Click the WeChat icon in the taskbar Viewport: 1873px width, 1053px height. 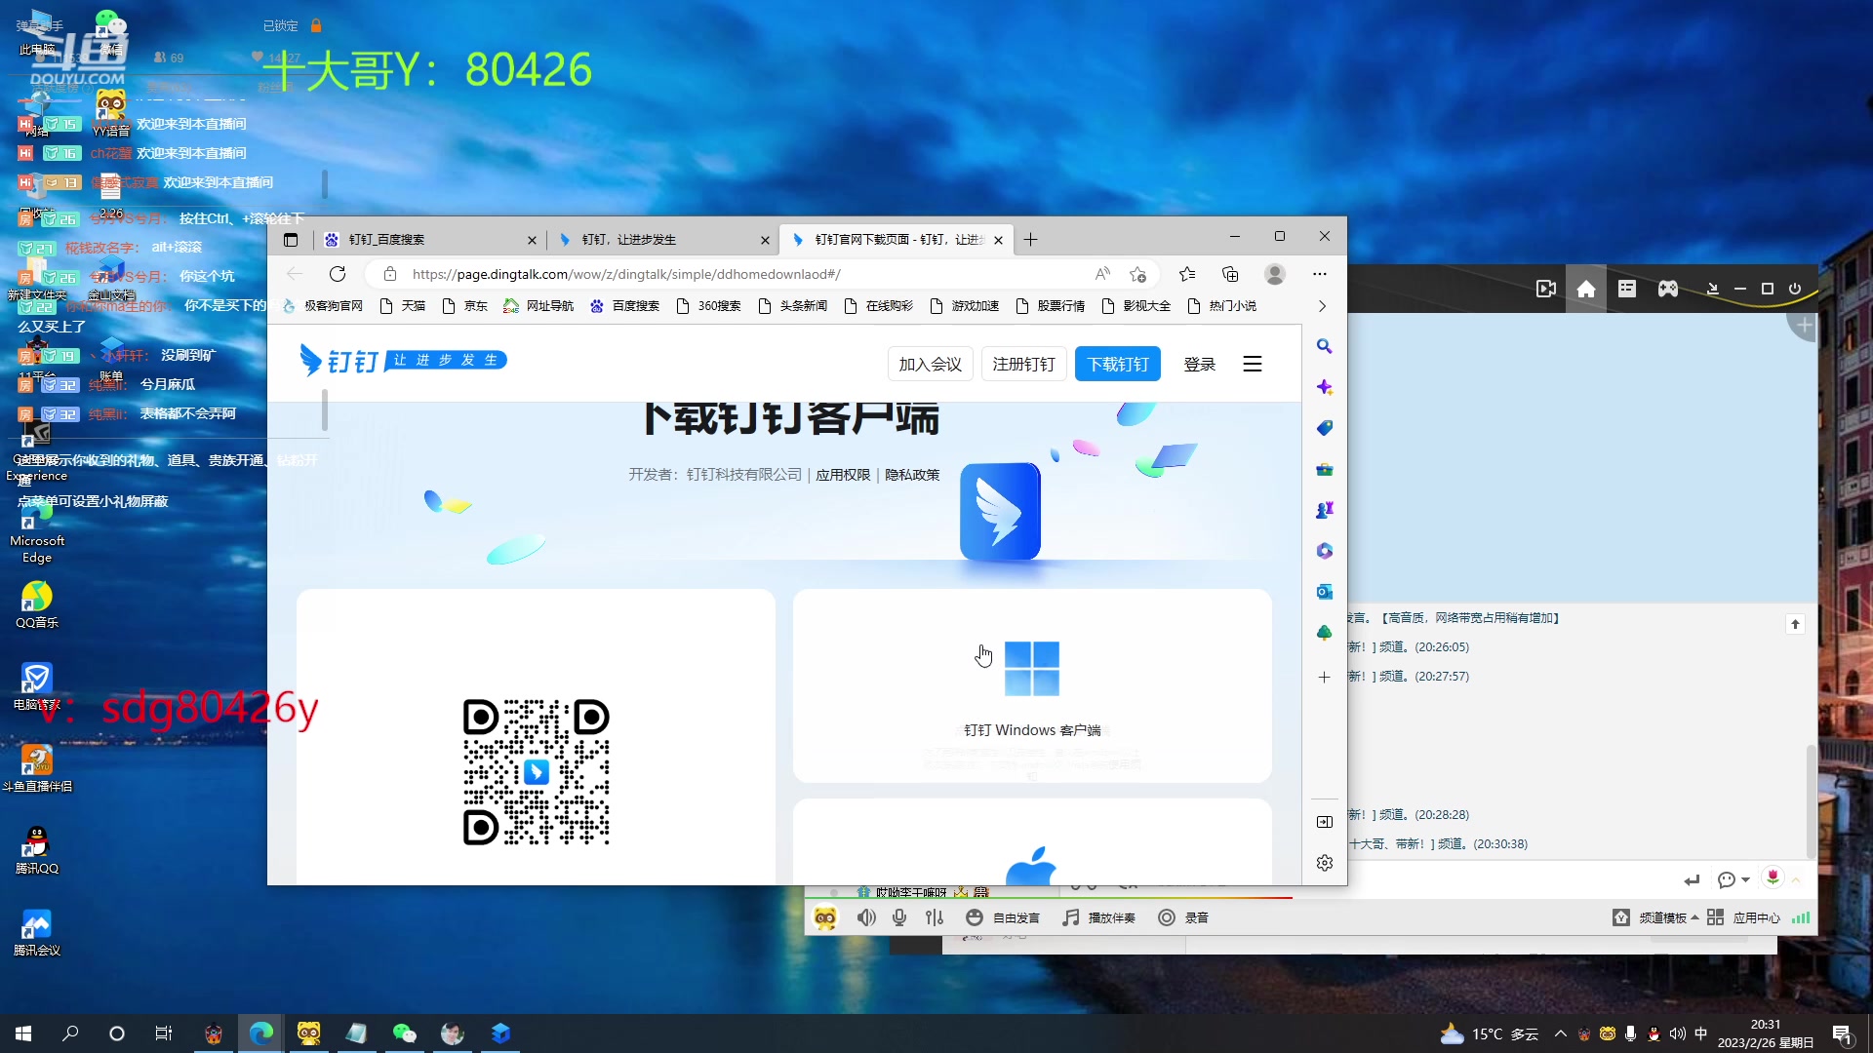click(x=404, y=1033)
